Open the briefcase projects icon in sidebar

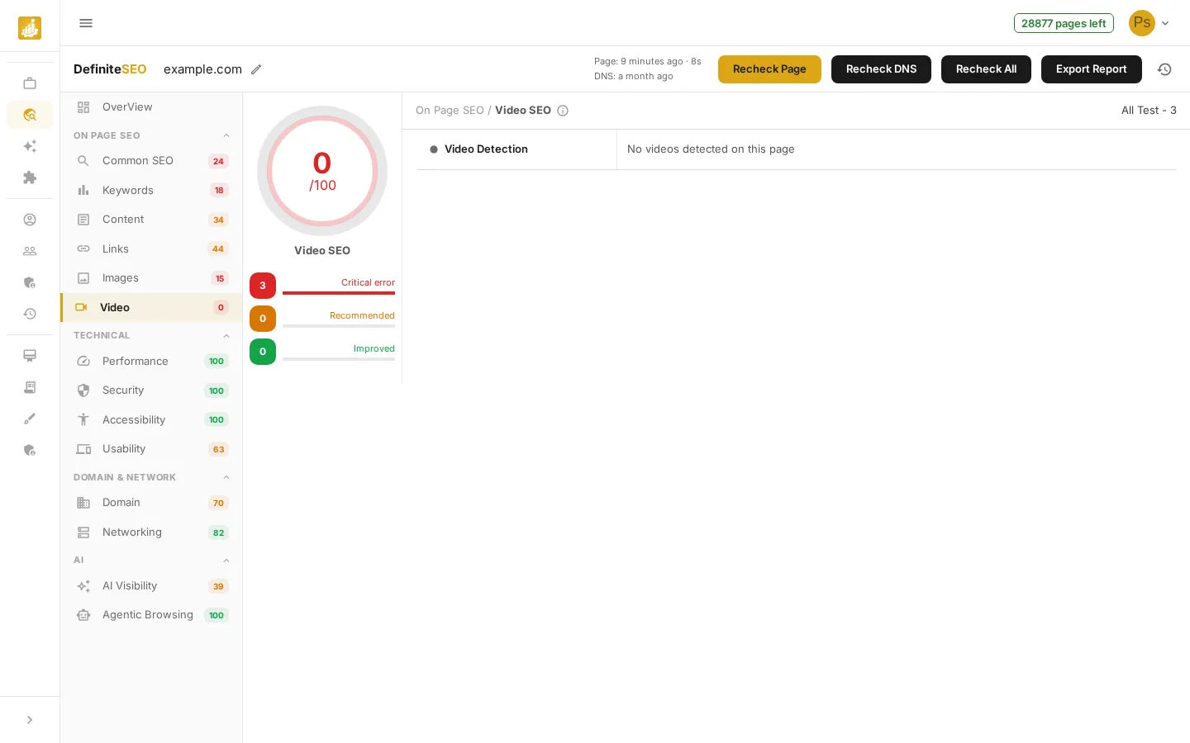click(x=30, y=83)
